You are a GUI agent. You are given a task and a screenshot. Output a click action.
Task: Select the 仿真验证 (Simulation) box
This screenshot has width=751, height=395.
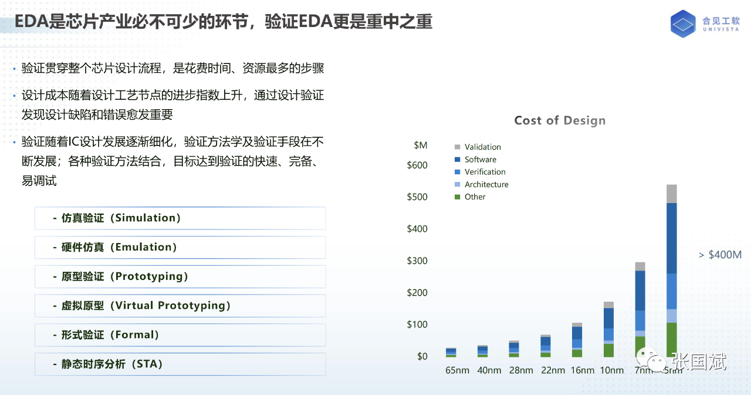click(180, 218)
